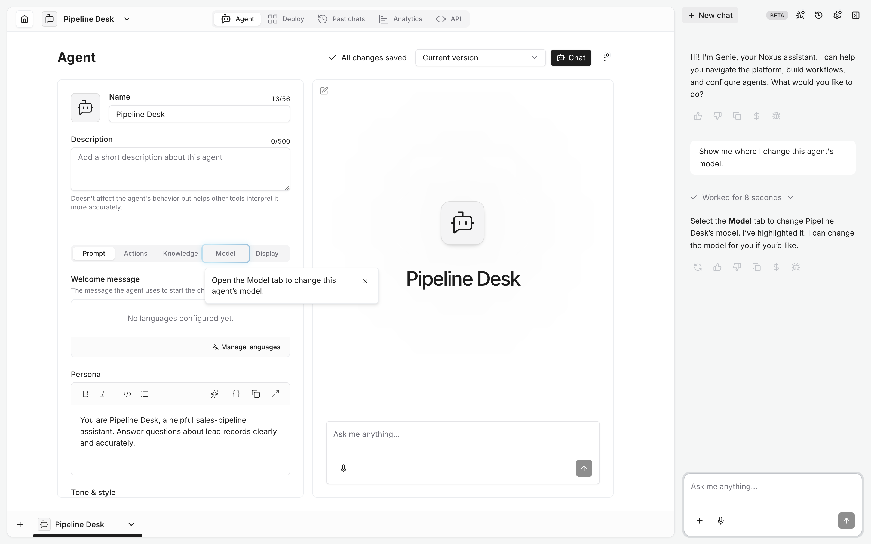Click the new conversation edit icon in preview
Image resolution: width=871 pixels, height=544 pixels.
(x=324, y=91)
